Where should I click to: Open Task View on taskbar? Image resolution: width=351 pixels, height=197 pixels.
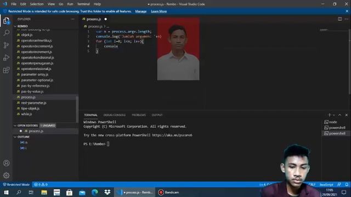pyautogui.click(x=31, y=192)
